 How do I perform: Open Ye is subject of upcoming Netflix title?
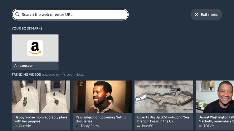101,119
